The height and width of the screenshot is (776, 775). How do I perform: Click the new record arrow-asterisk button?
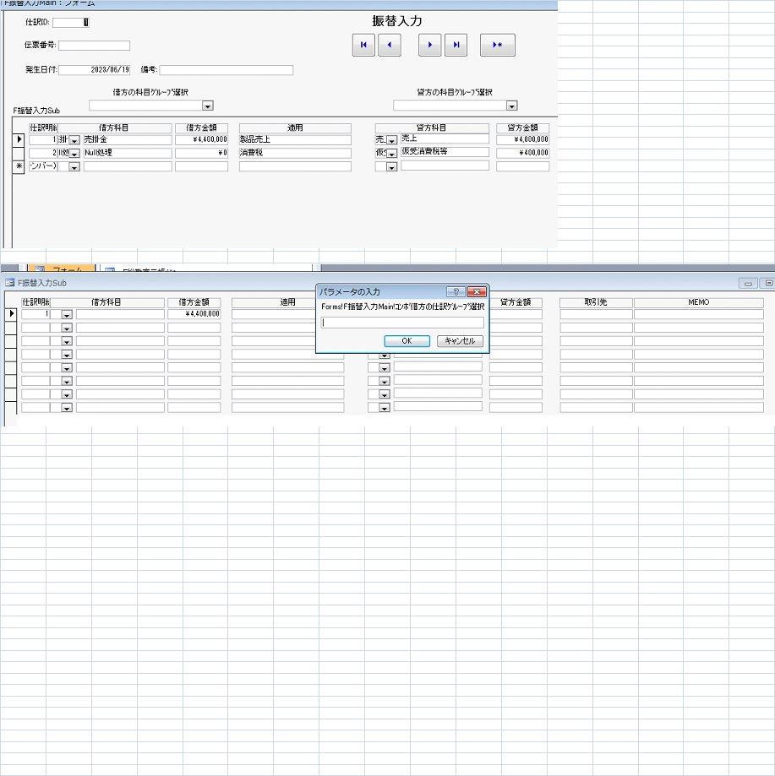coord(497,46)
